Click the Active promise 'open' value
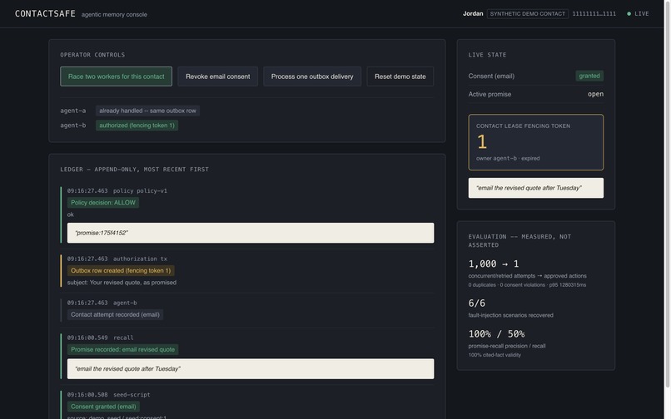Image resolution: width=671 pixels, height=419 pixels. [x=596, y=94]
